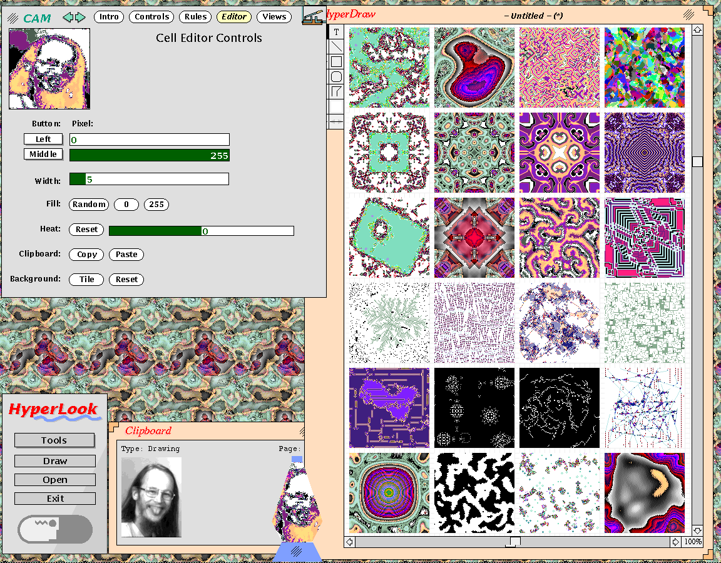721x563 pixels.
Task: Switch to the Rules tab
Action: [x=195, y=17]
